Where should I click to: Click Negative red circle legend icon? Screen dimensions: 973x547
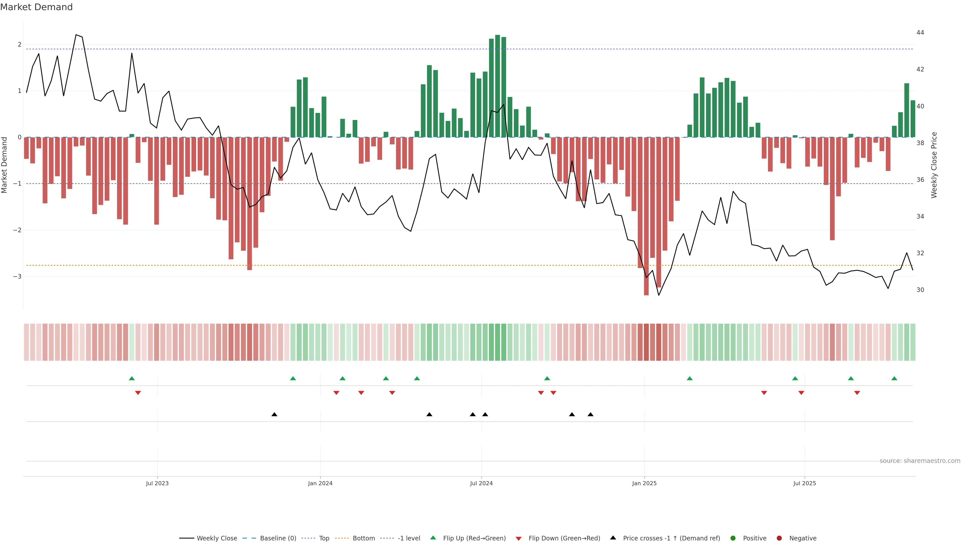[x=779, y=538]
